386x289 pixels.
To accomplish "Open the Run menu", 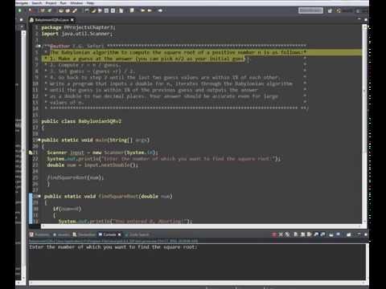I will 64,3.
